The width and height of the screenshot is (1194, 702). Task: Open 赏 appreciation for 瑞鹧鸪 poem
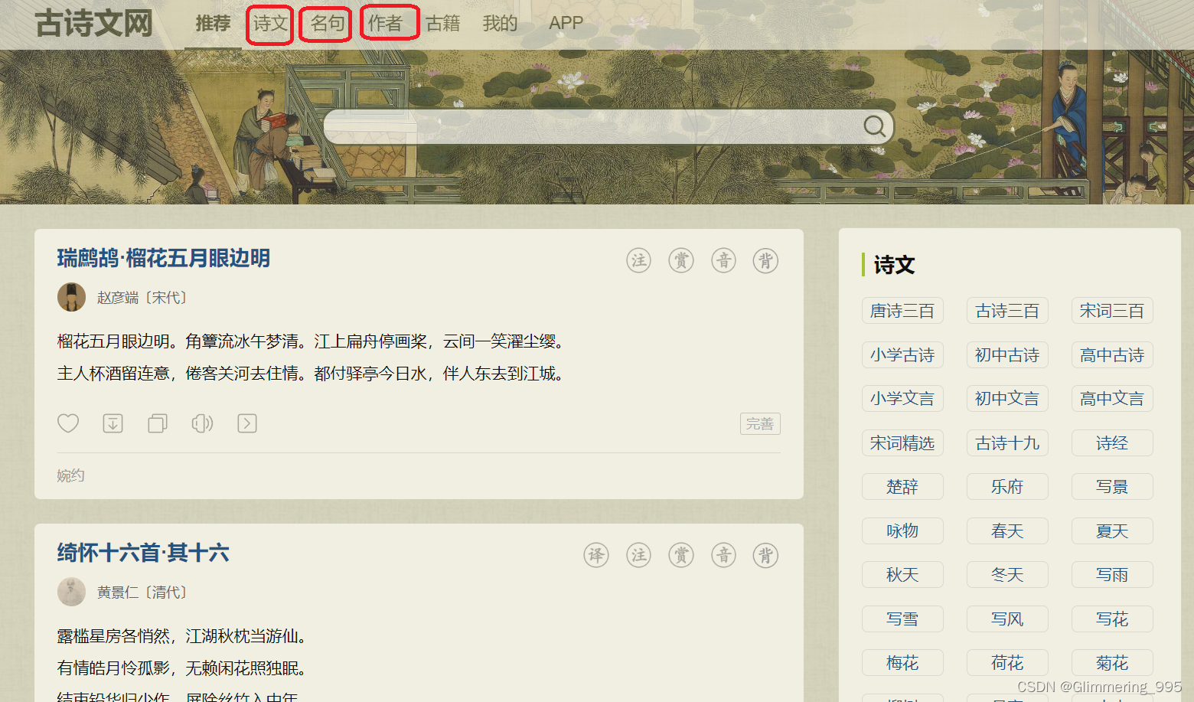pos(681,260)
